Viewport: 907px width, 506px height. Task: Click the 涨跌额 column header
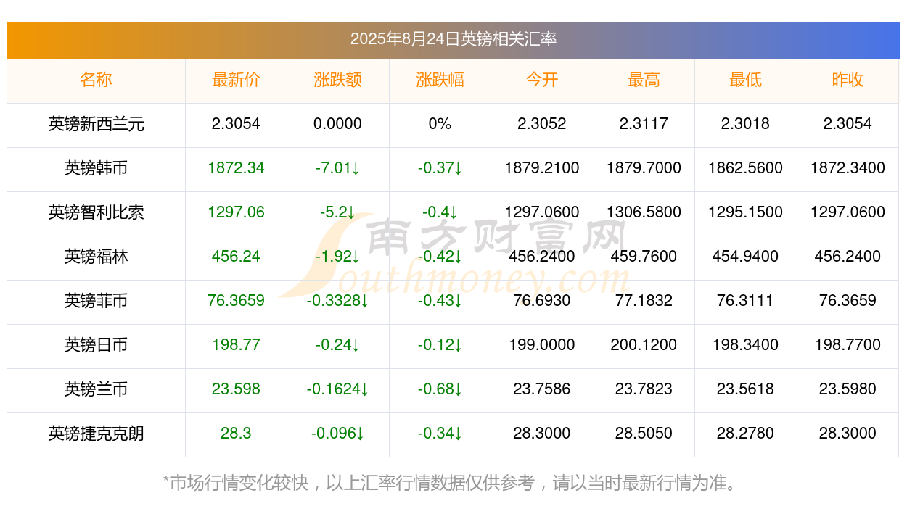point(338,80)
